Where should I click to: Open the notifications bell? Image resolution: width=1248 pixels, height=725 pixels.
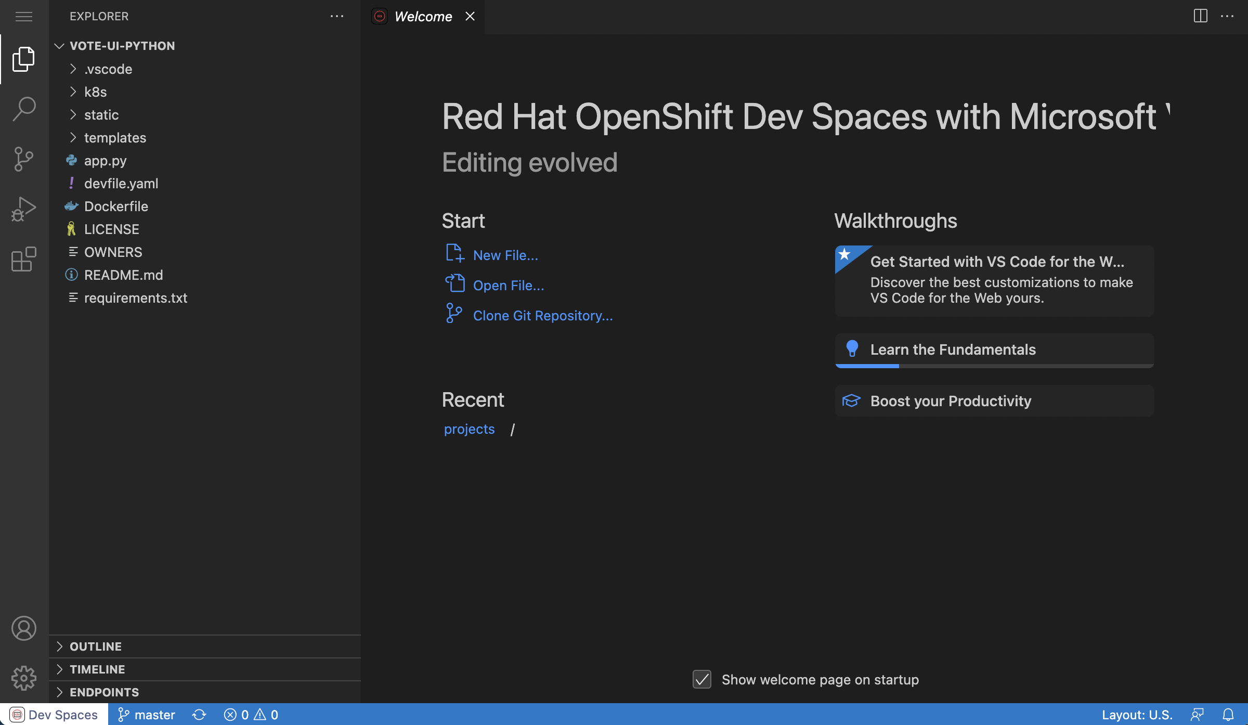coord(1228,715)
